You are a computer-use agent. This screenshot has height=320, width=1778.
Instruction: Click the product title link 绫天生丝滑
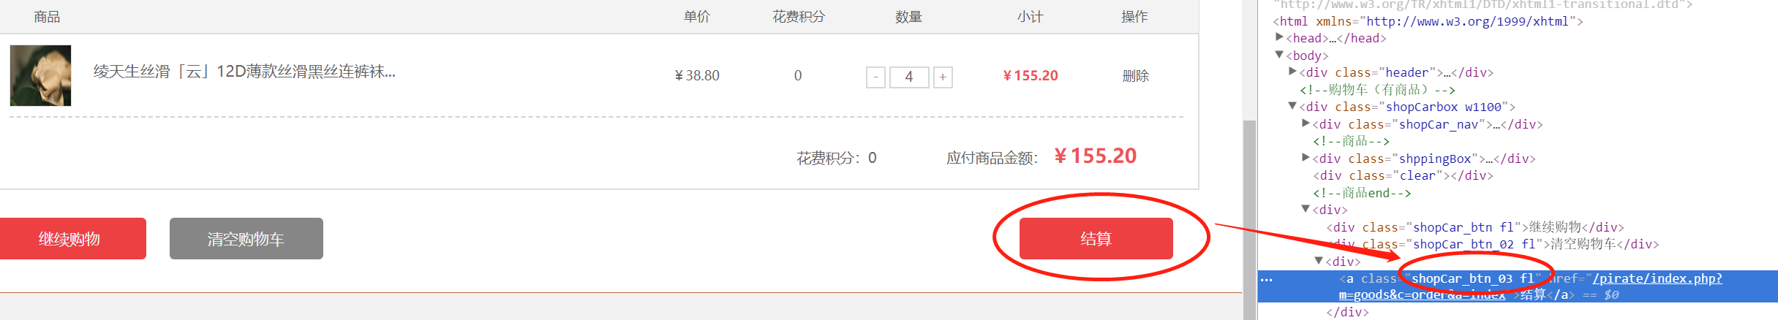click(244, 72)
